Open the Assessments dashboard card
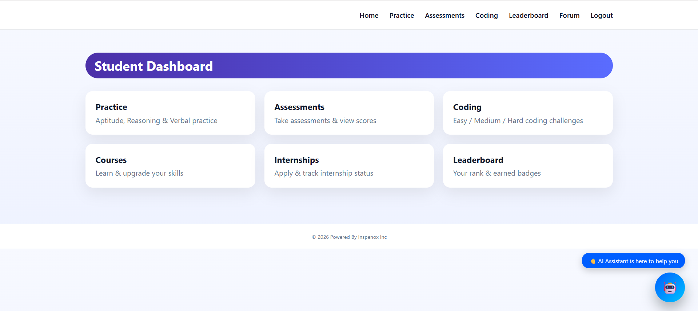Viewport: 698px width, 311px height. pyautogui.click(x=349, y=113)
